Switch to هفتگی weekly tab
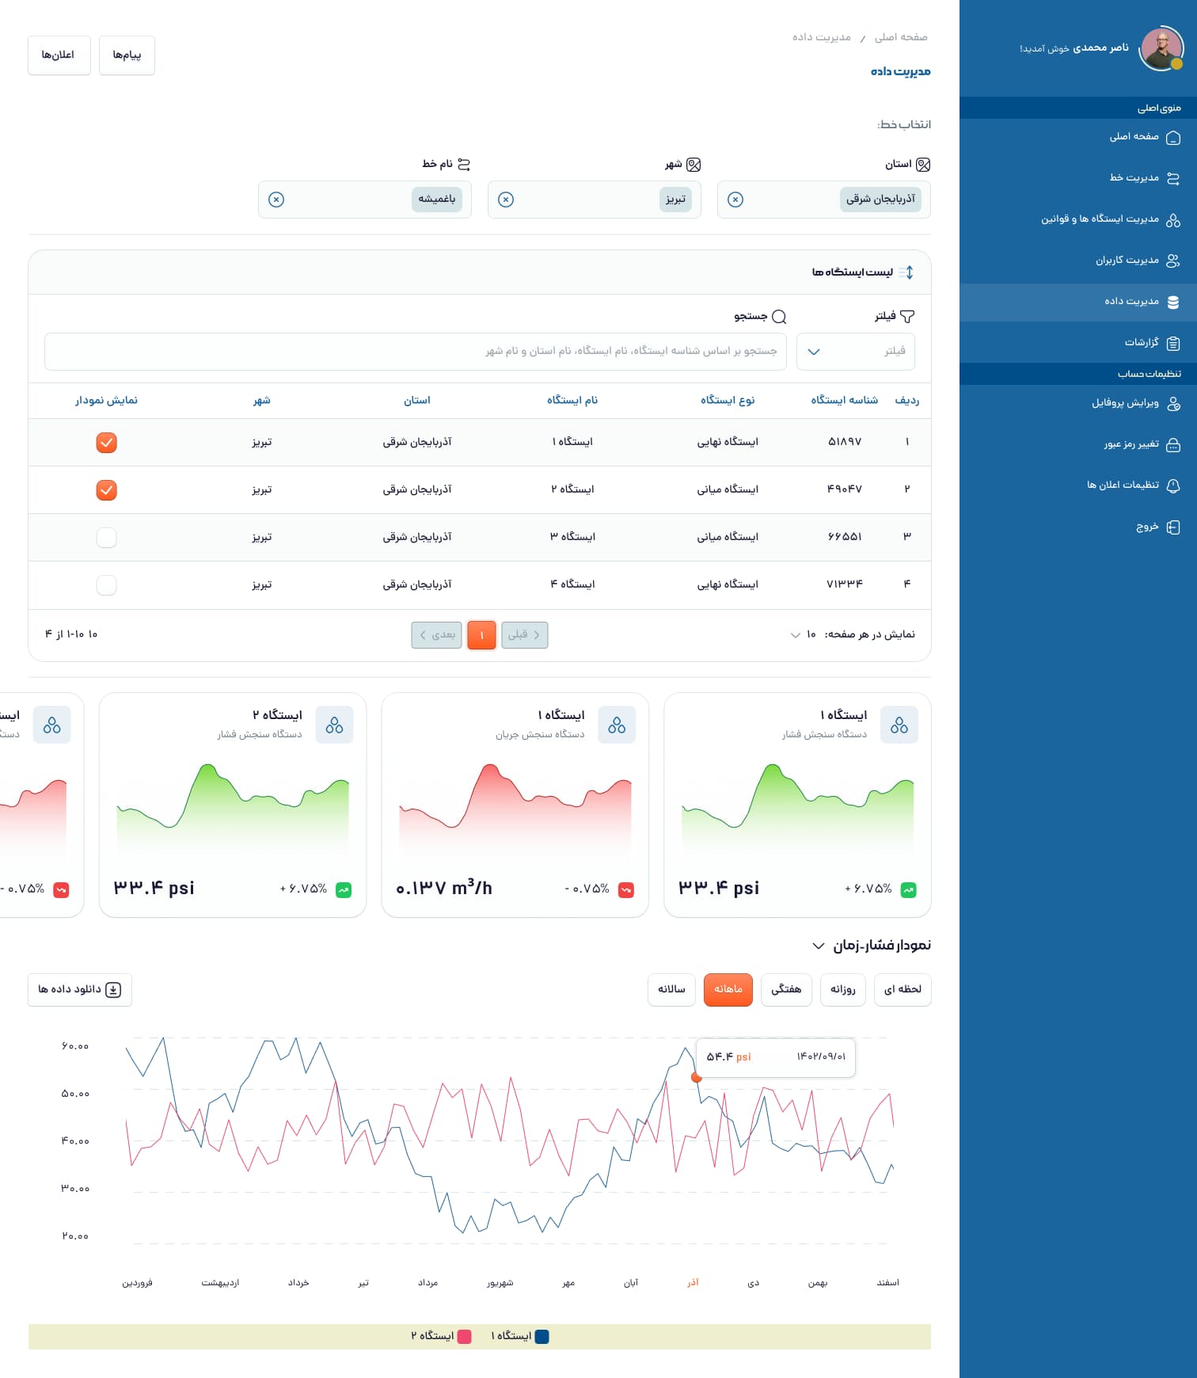This screenshot has width=1197, height=1378. [x=786, y=990]
